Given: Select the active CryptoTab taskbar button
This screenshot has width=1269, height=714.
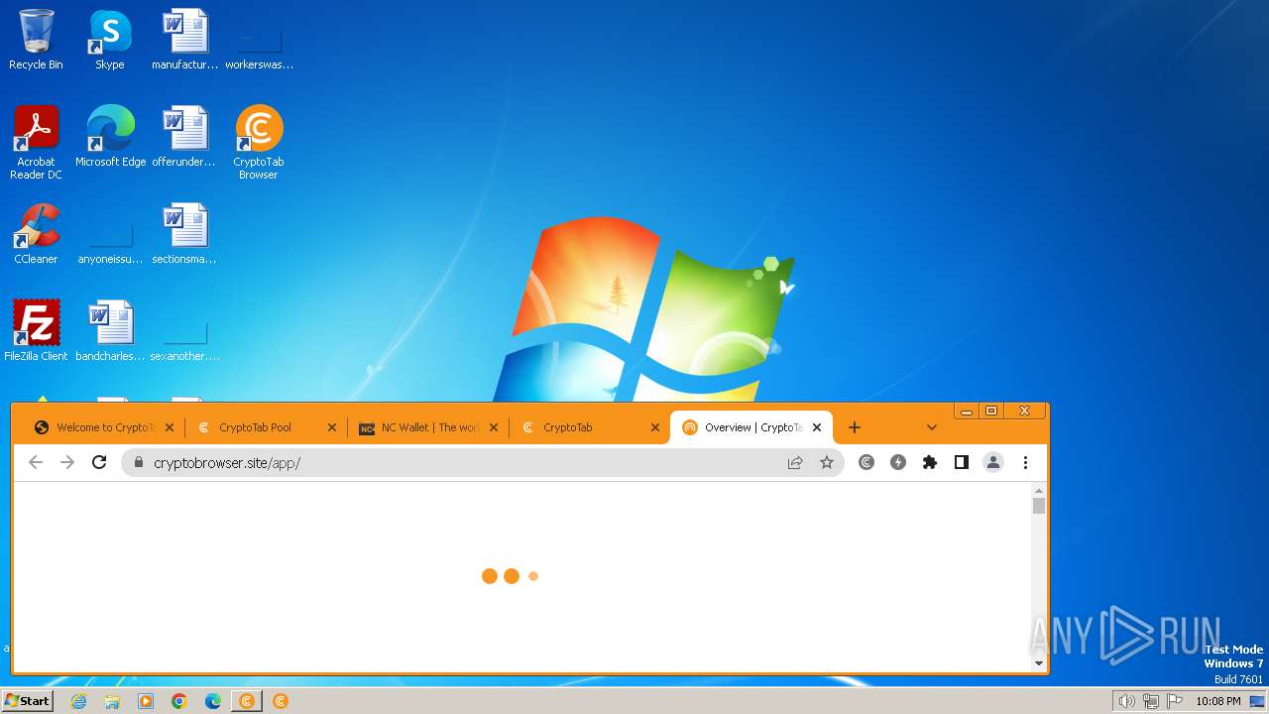Looking at the screenshot, I should 247,701.
